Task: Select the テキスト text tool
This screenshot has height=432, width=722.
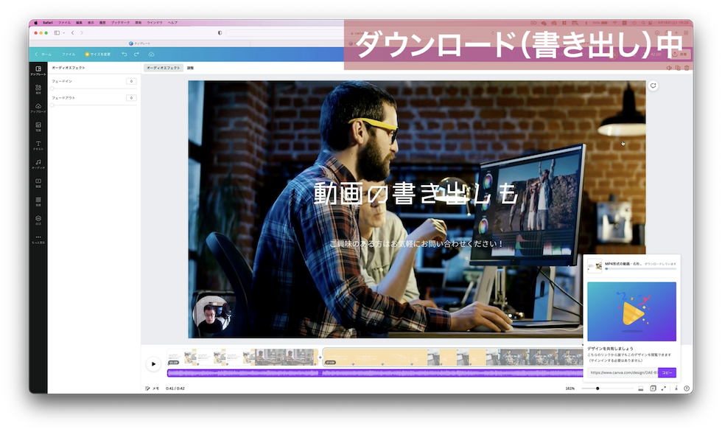Action: 38,145
